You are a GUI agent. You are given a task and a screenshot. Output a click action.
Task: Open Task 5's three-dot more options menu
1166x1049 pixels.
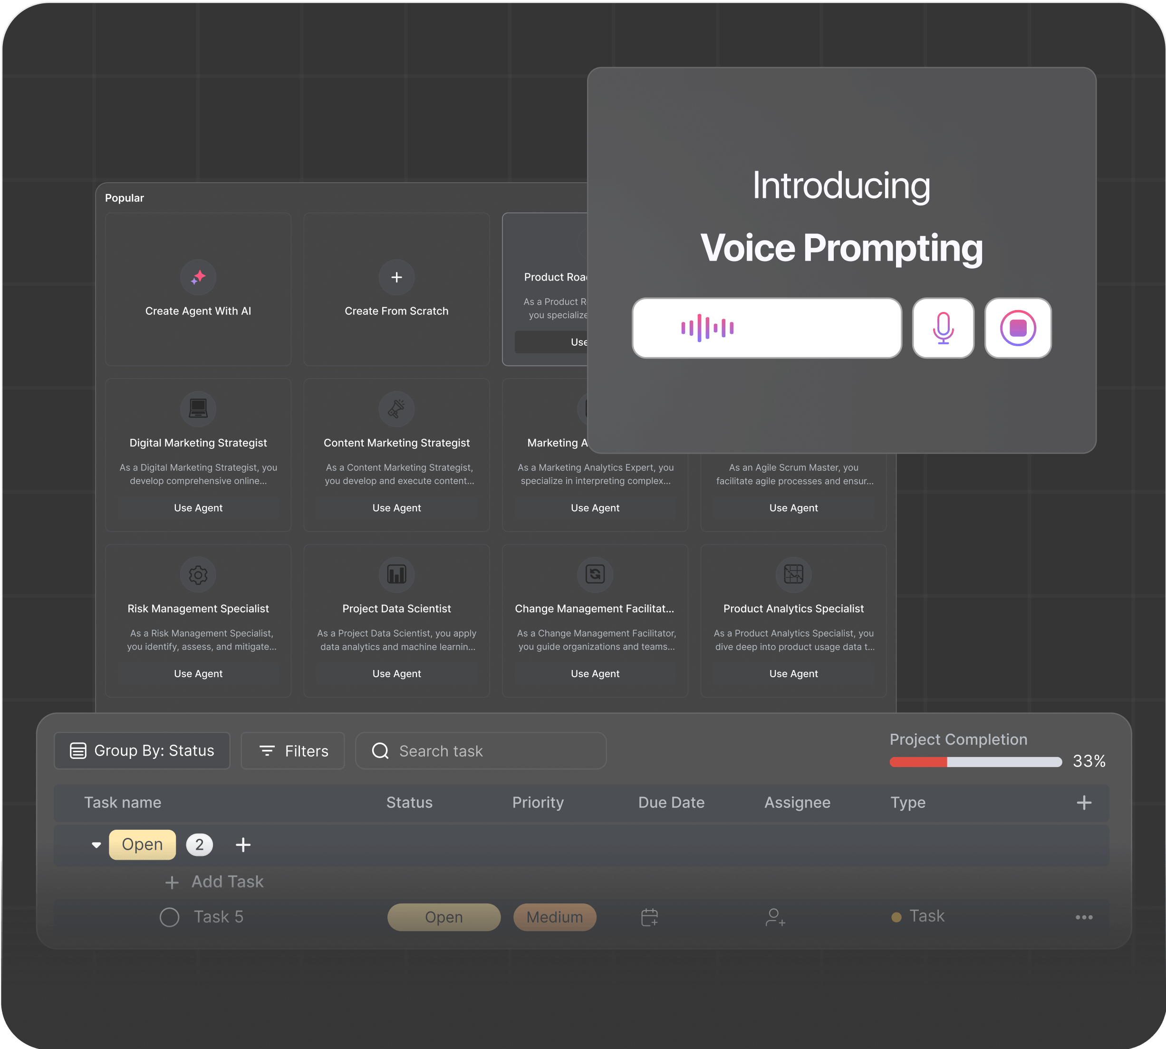[x=1084, y=917]
